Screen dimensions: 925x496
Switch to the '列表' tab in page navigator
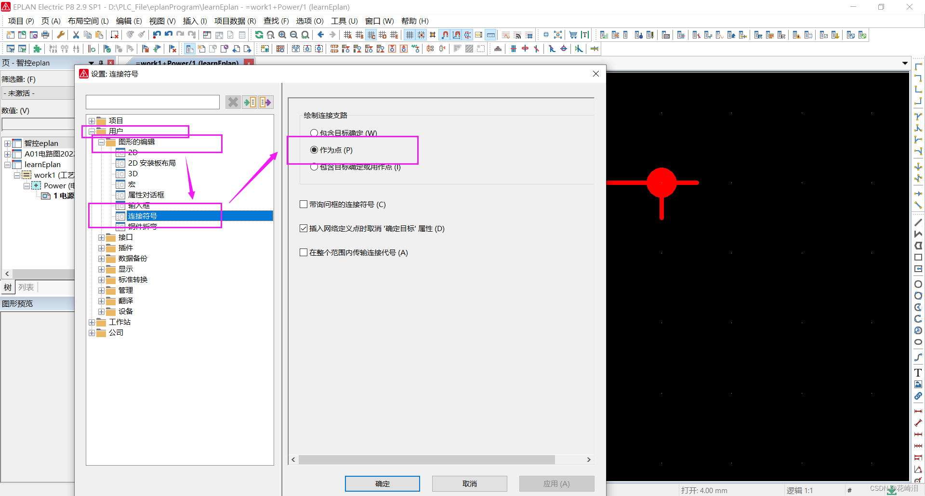[x=26, y=287]
